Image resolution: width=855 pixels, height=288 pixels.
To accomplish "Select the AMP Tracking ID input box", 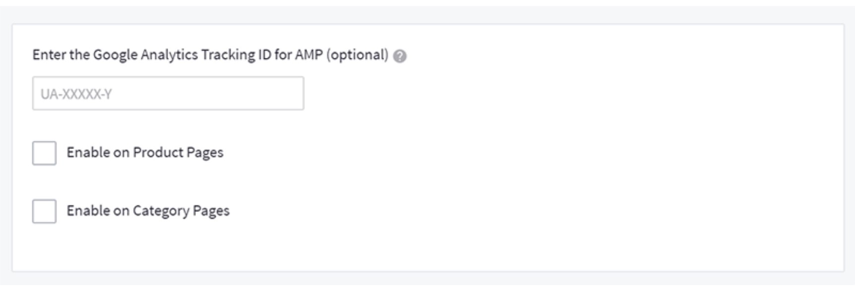I will [168, 94].
